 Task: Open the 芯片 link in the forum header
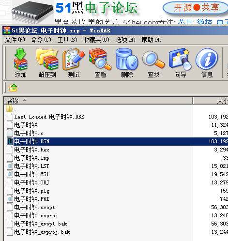(185, 22)
